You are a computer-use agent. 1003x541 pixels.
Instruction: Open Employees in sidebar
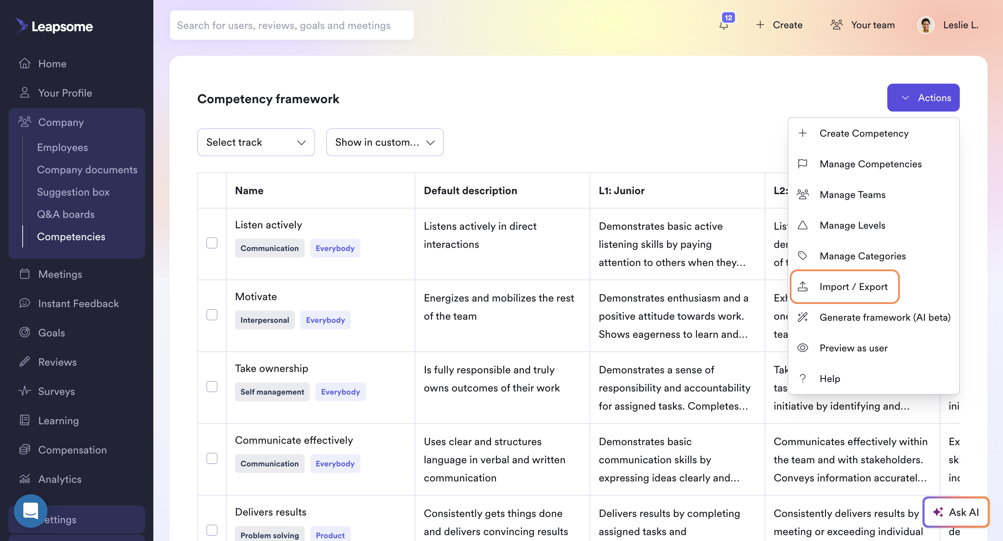(62, 147)
